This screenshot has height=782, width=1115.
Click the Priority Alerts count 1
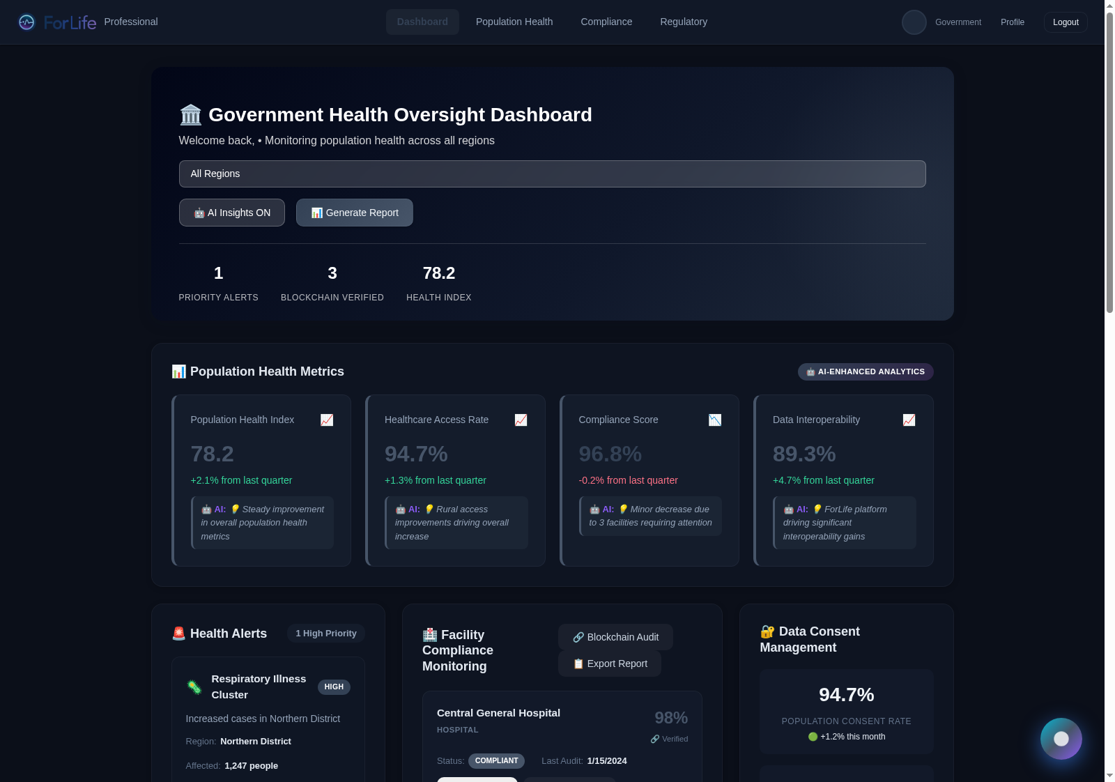point(218,273)
